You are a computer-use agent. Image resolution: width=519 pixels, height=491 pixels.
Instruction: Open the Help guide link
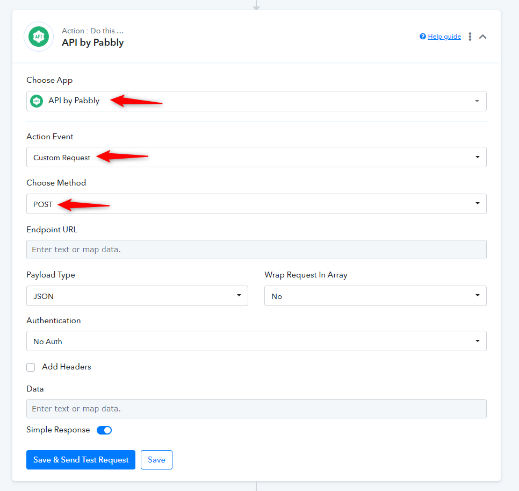point(444,37)
